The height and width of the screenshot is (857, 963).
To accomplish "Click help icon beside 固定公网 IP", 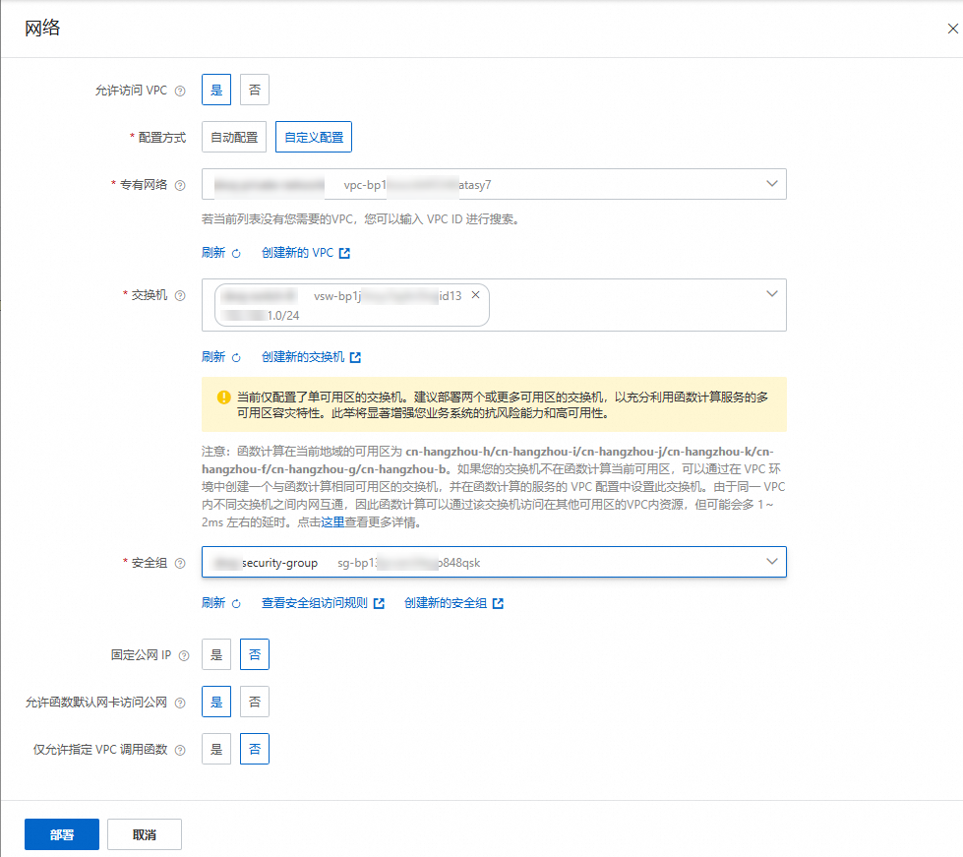I will [x=184, y=655].
